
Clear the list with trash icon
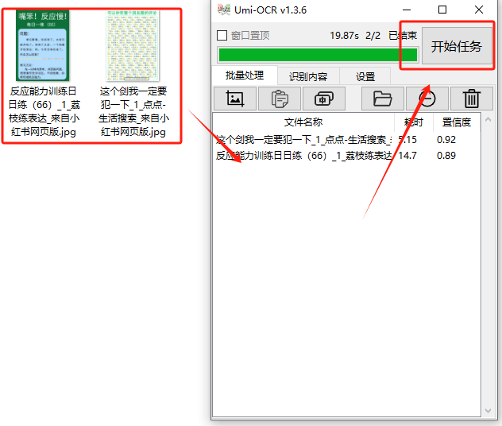pyautogui.click(x=472, y=99)
